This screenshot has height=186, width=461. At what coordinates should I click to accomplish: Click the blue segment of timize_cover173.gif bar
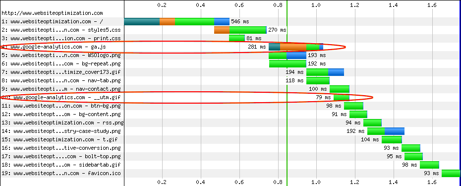pyautogui.click(x=336, y=72)
